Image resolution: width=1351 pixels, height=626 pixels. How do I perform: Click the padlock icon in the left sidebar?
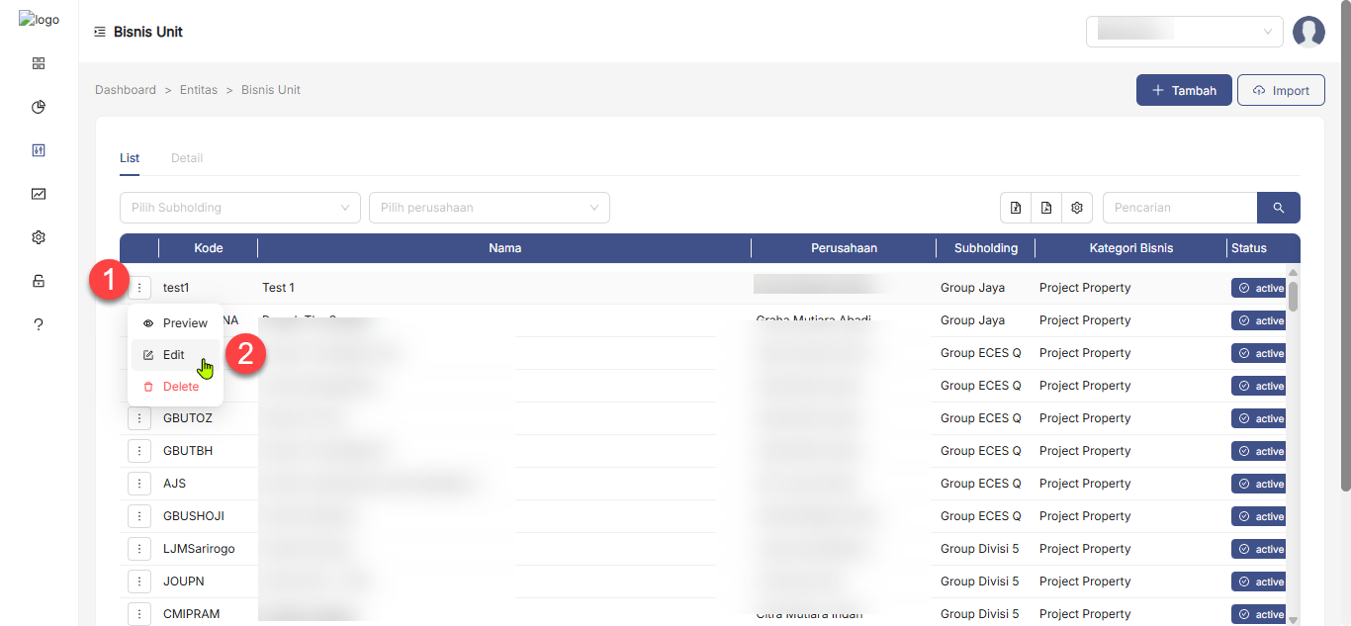tap(39, 281)
